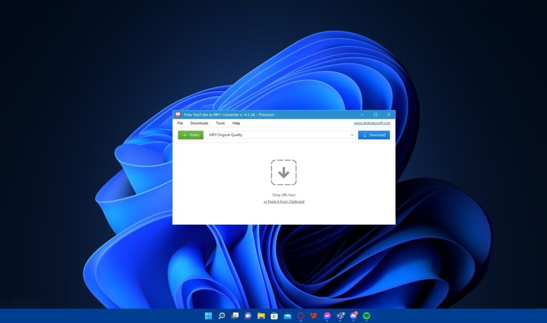This screenshot has height=323, width=547.
Task: Open taskbar Search
Action: click(222, 316)
